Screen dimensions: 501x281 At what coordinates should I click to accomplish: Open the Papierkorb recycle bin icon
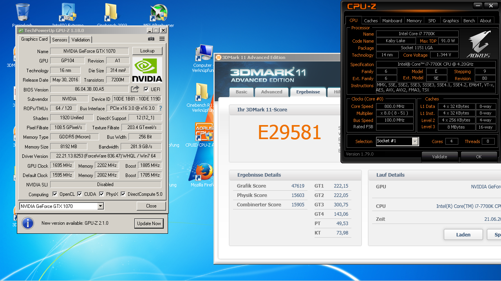pyautogui.click(x=23, y=13)
